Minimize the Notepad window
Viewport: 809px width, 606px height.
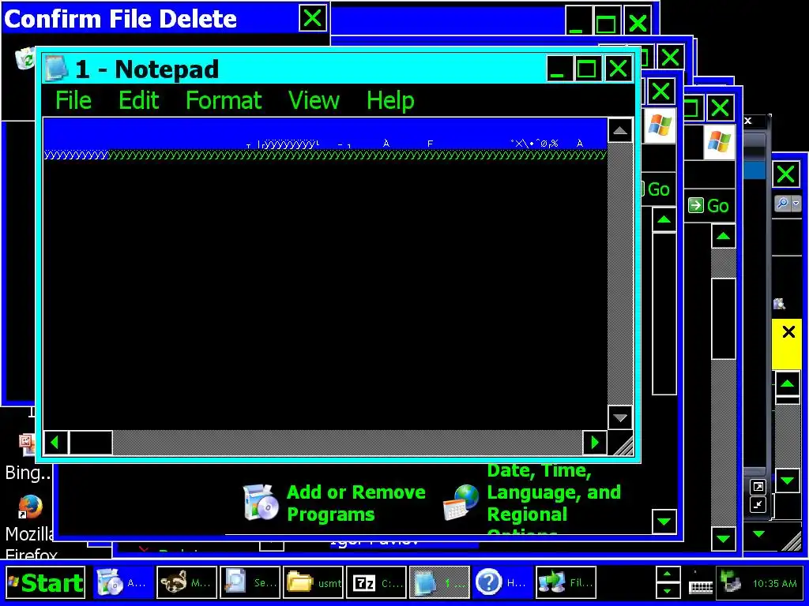559,69
